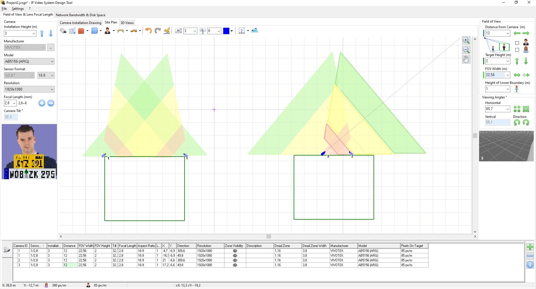Rotate camera direction clockwise
Image resolution: width=536 pixels, height=289 pixels.
click(x=526, y=123)
